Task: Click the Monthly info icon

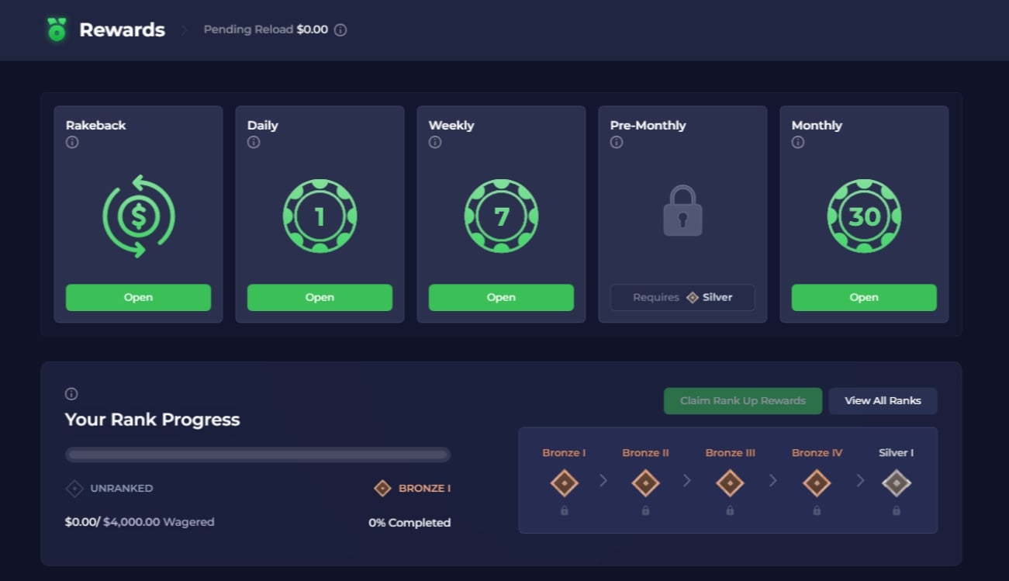Action: pos(798,143)
